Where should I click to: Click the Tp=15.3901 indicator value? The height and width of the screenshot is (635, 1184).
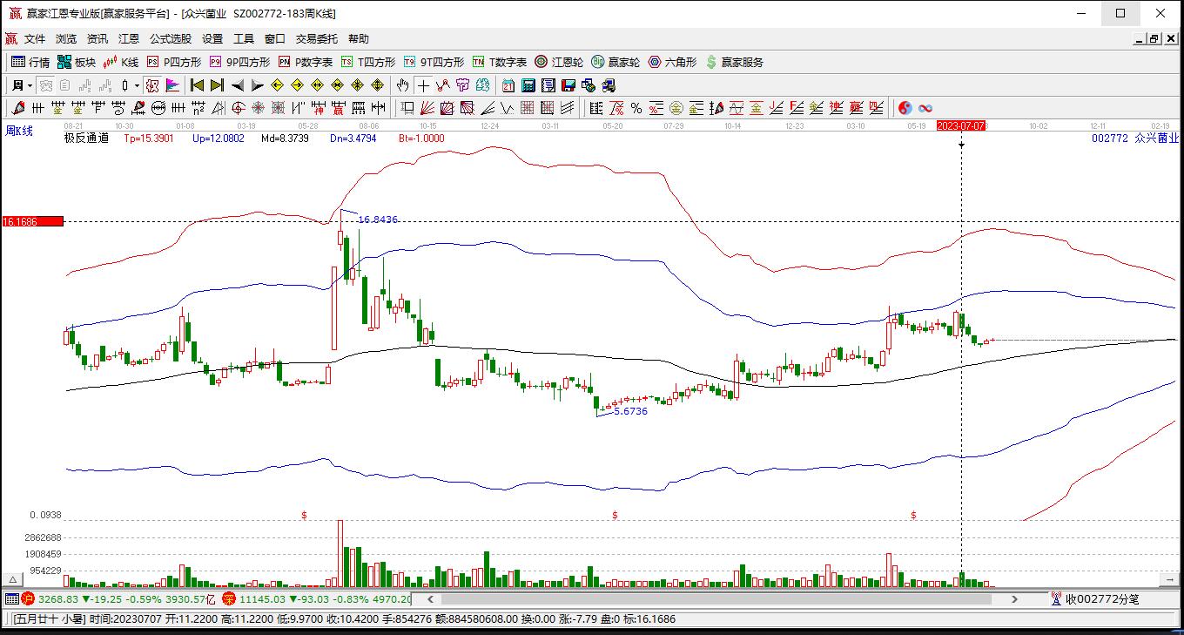(x=149, y=138)
